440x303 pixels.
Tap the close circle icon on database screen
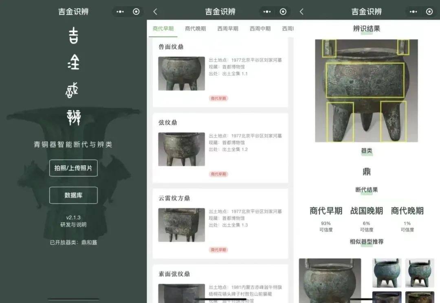pos(283,12)
